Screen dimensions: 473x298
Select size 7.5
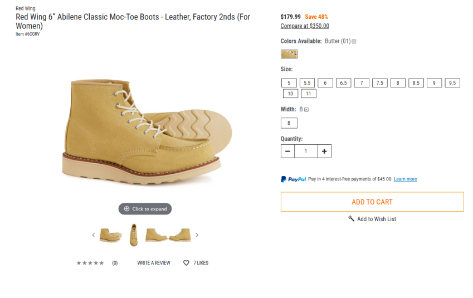pos(379,83)
